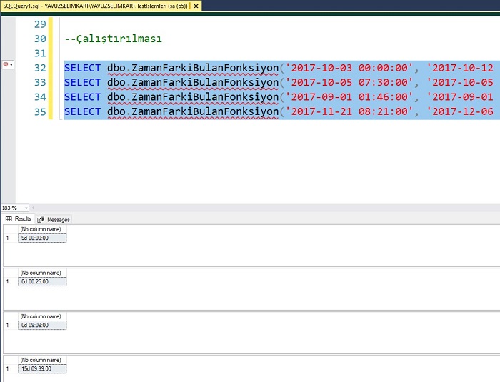Click line number 35 in the gutter
The height and width of the screenshot is (382, 500).
(x=40, y=112)
